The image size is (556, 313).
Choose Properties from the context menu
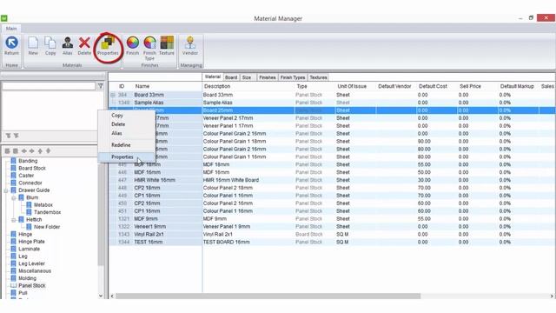point(122,156)
